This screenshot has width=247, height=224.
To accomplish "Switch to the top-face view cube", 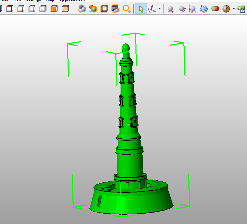I will 10,9.
